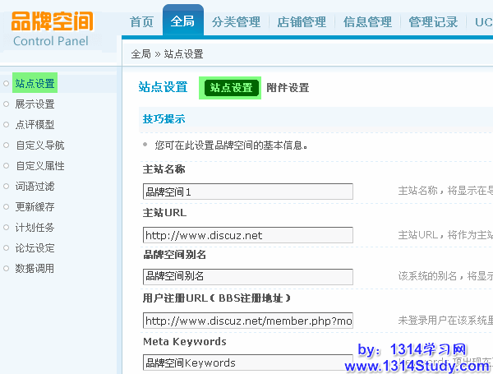493x374 pixels.
Task: Open 计划任务 sidebar item
Action: [x=35, y=228]
